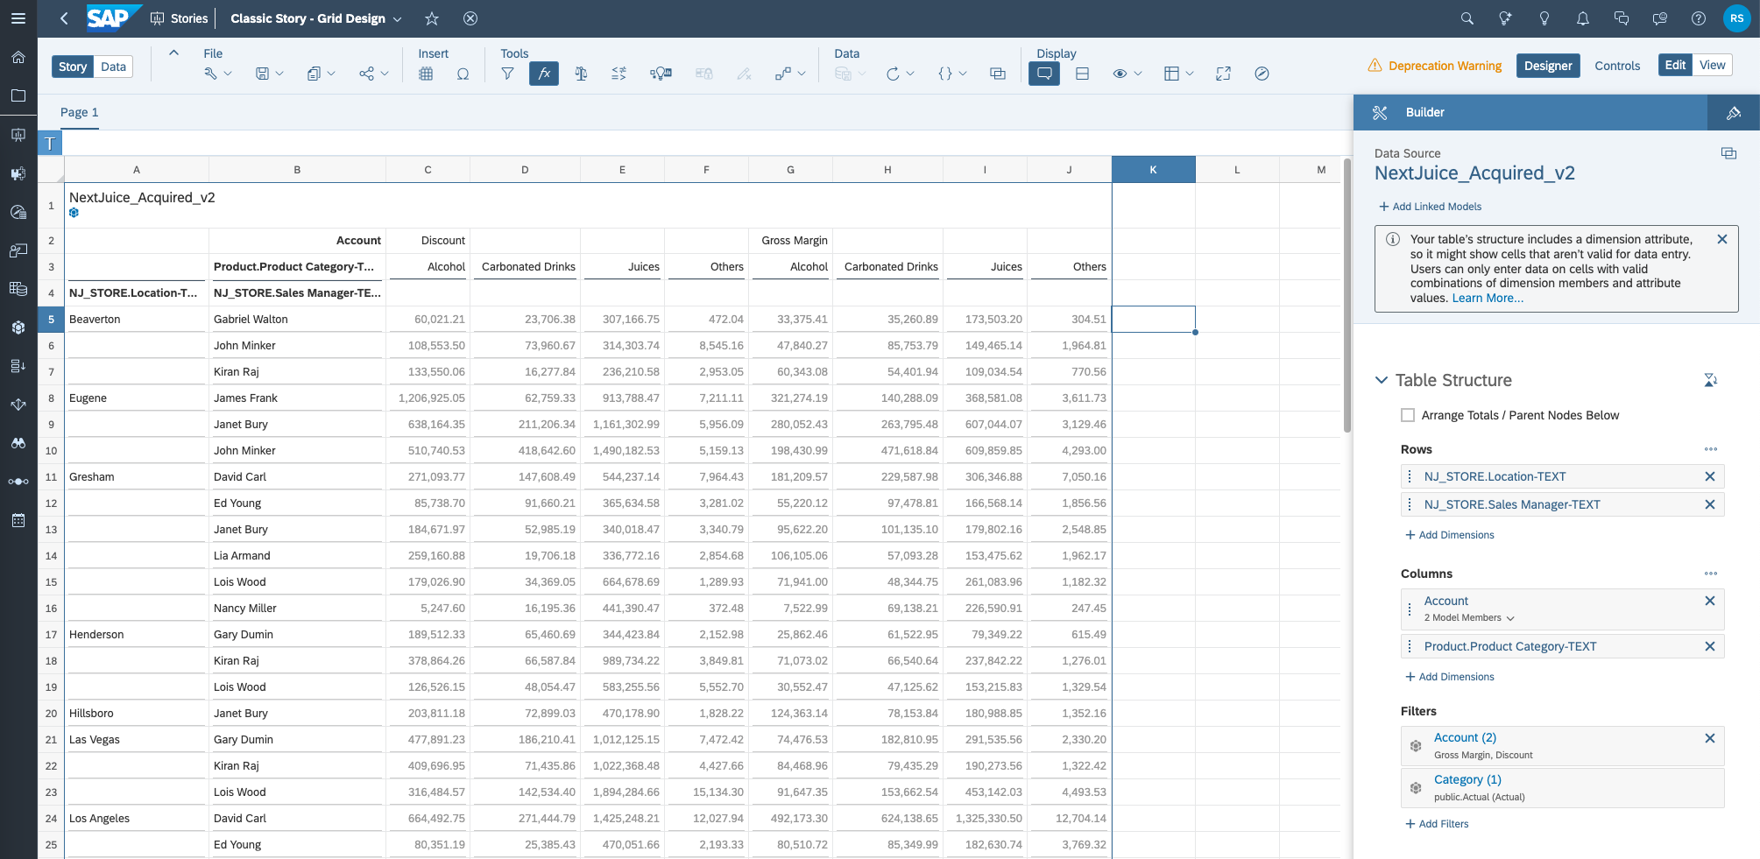Image resolution: width=1760 pixels, height=859 pixels.
Task: Open the Styling panel with the lightning icon
Action: (1733, 112)
